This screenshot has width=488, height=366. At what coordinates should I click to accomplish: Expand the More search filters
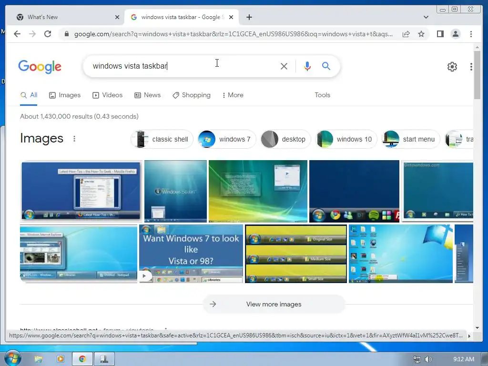[233, 95]
